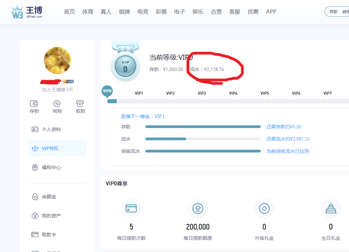349x252 pixels.
Task: Click the top-right 存款 button
Action: pos(333,12)
